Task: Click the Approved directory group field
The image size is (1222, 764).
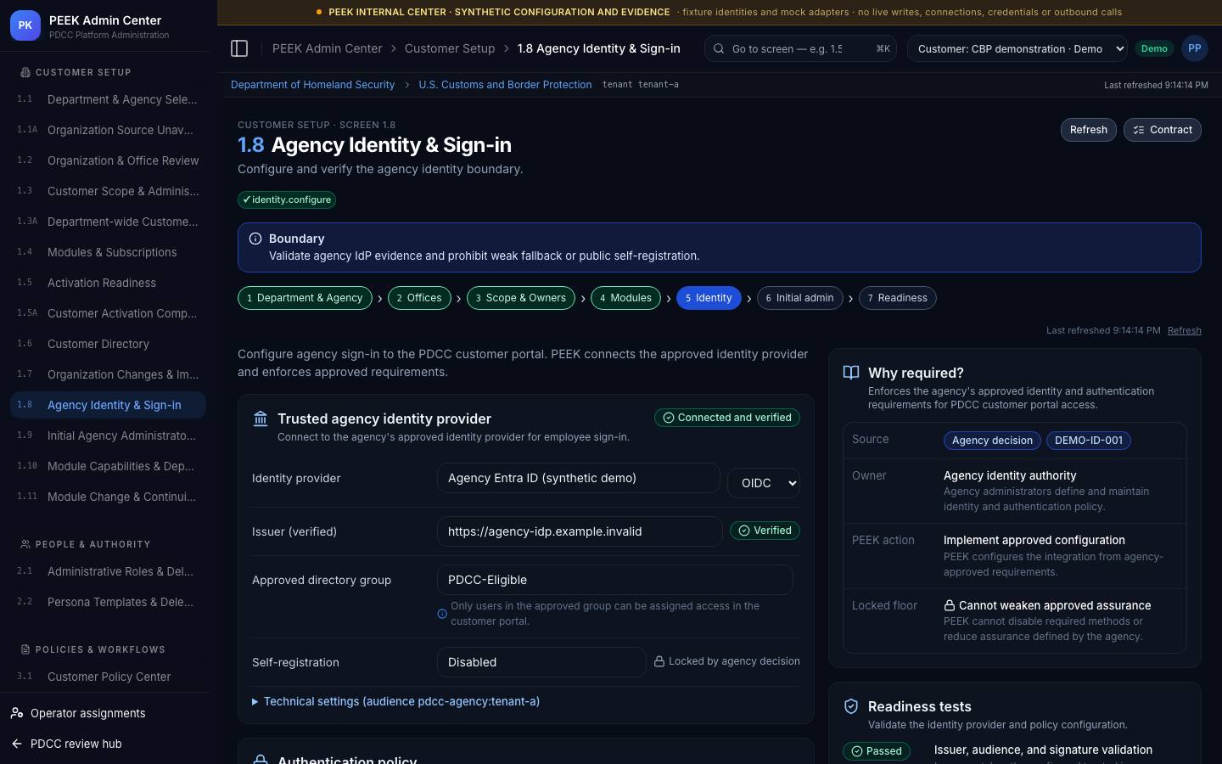Action: pyautogui.click(x=615, y=580)
